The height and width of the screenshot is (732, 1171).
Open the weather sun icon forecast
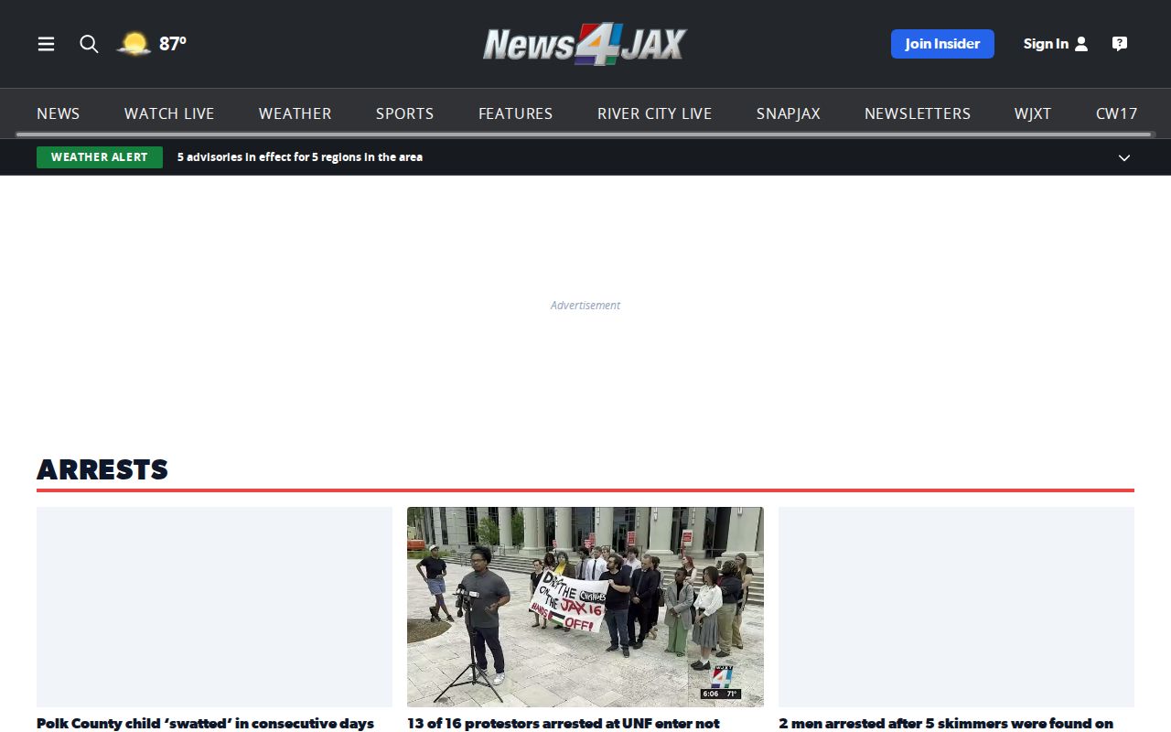click(134, 43)
